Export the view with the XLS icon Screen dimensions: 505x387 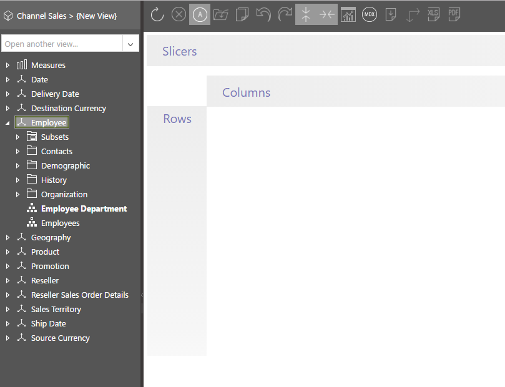[x=433, y=14]
